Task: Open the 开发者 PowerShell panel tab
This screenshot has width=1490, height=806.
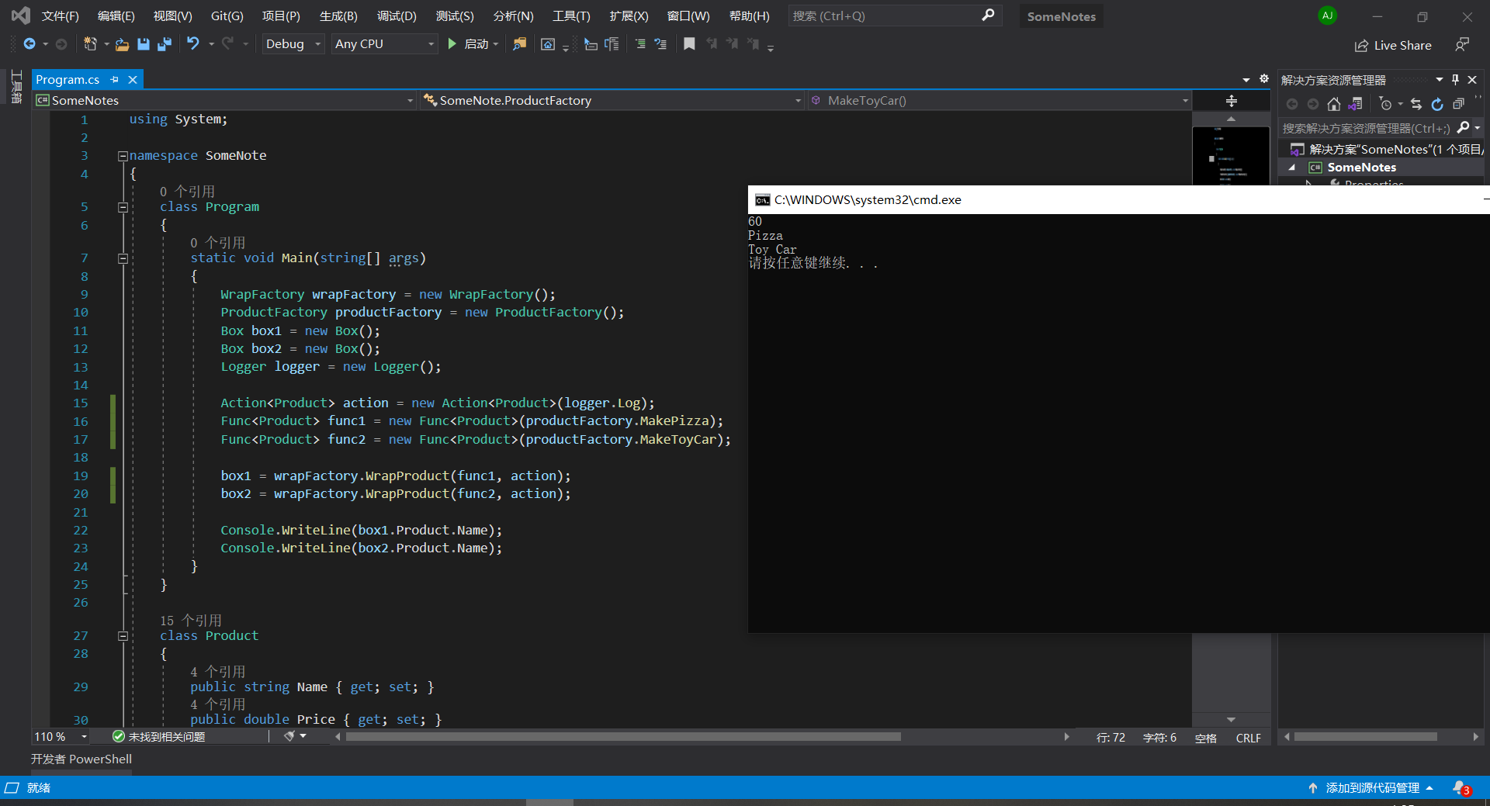Action: pyautogui.click(x=81, y=759)
